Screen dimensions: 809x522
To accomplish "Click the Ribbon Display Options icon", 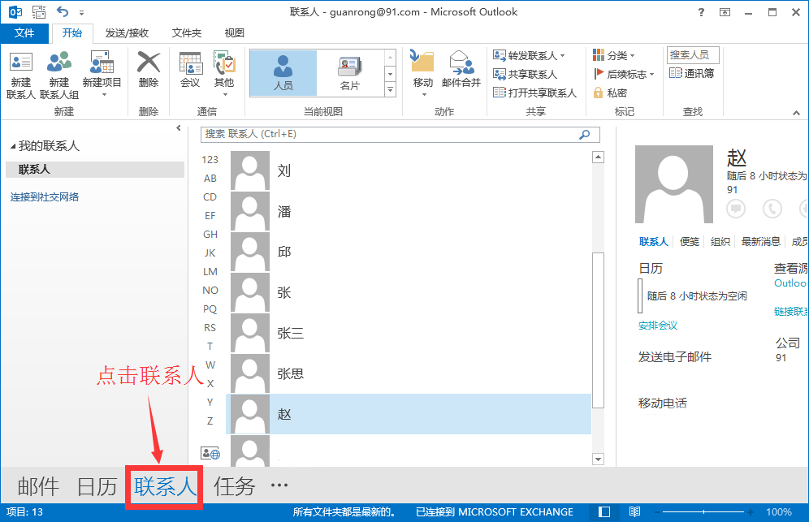I will coord(725,12).
